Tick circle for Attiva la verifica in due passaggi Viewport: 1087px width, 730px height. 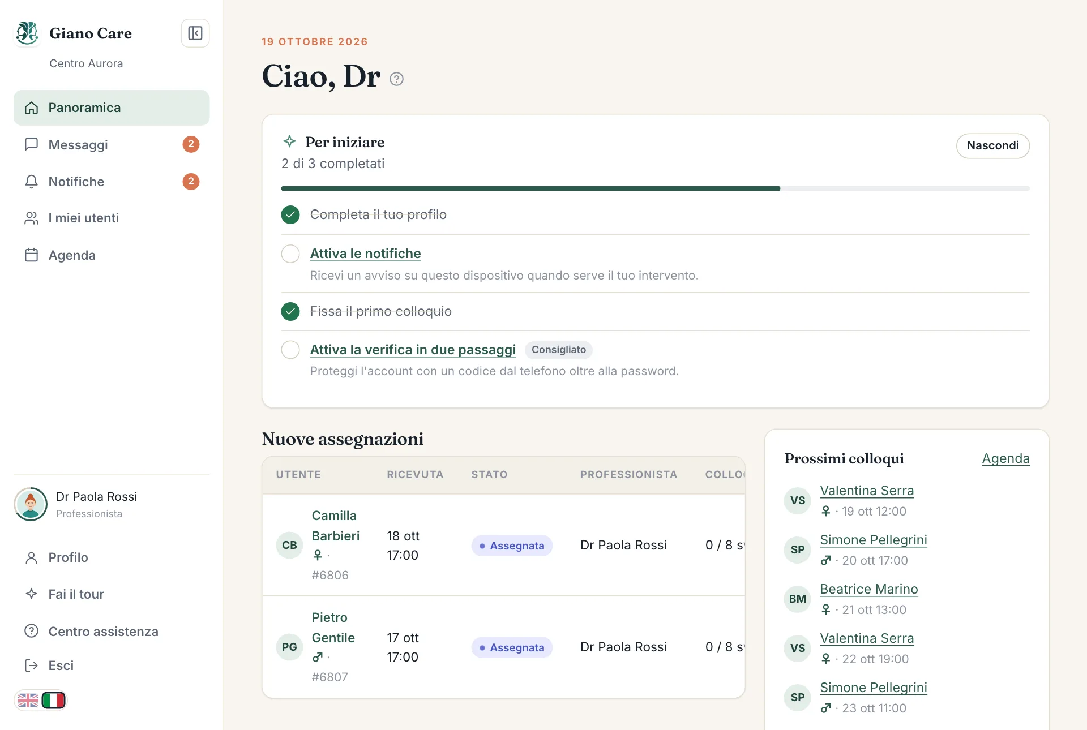[x=290, y=350]
